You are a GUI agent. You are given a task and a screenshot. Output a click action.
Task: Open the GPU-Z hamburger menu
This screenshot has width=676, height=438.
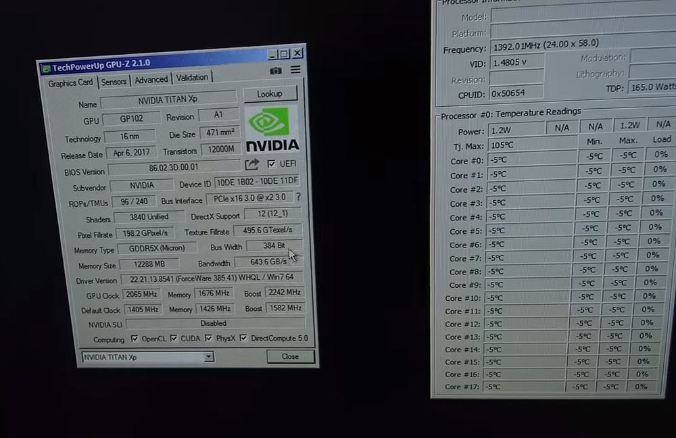point(295,70)
